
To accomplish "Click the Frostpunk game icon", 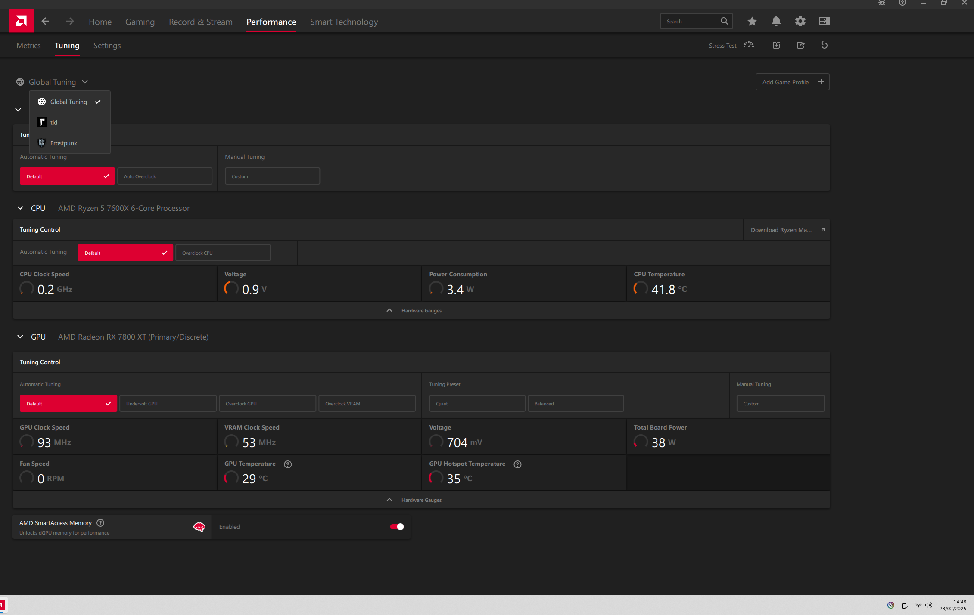I will tap(42, 143).
